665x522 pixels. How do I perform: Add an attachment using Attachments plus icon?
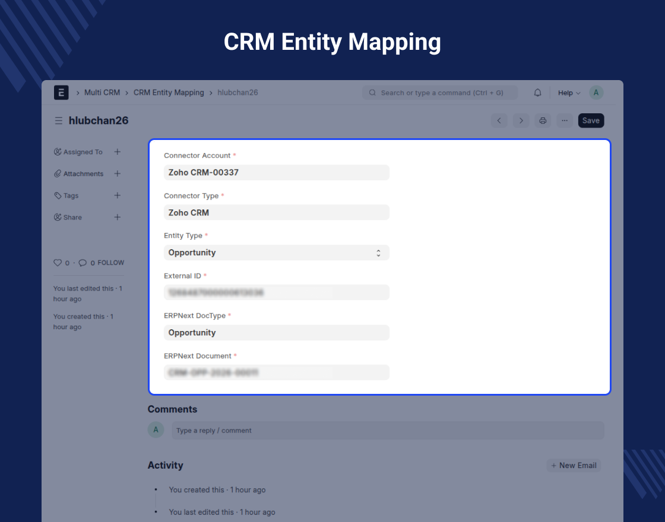[x=118, y=174]
